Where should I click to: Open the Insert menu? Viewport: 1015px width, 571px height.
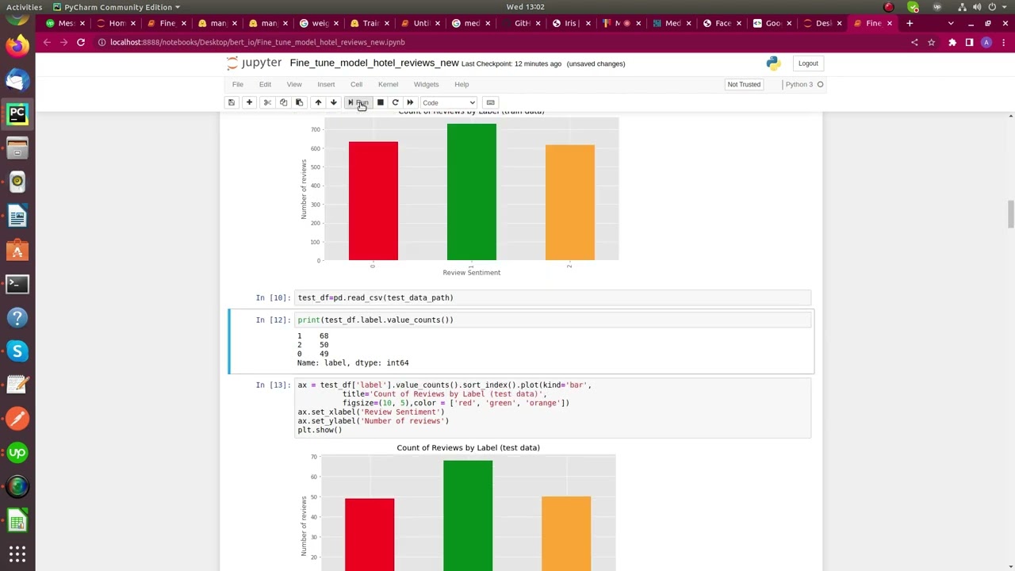point(326,84)
